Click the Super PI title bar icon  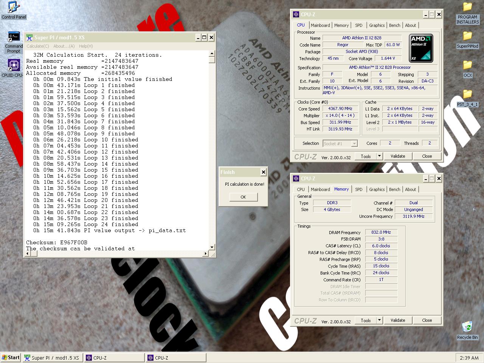(29, 37)
